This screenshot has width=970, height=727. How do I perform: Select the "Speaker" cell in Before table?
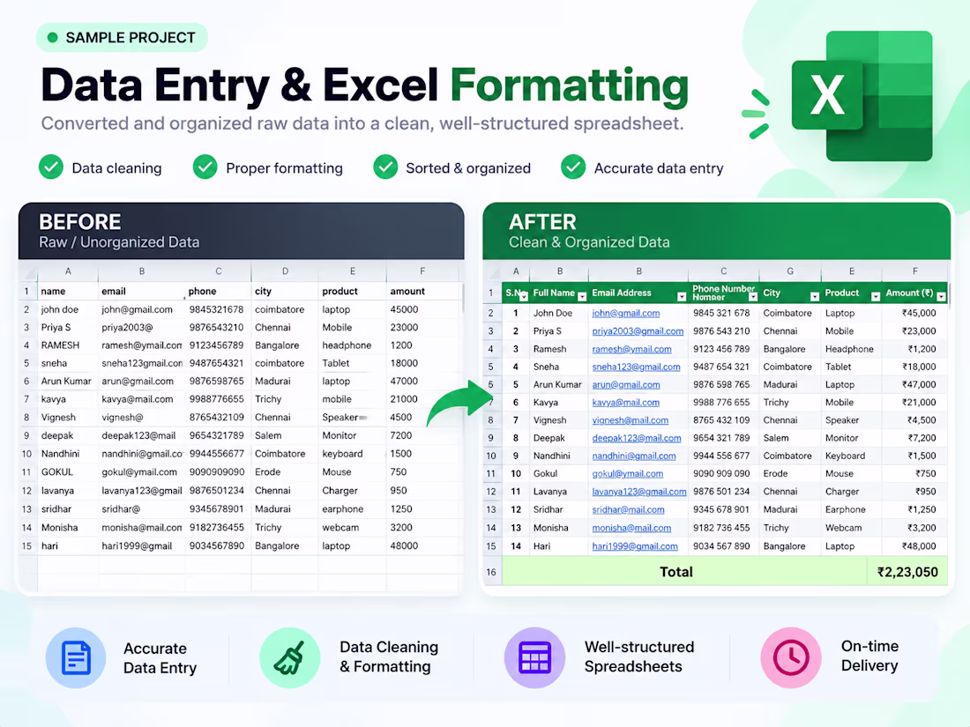tap(352, 418)
